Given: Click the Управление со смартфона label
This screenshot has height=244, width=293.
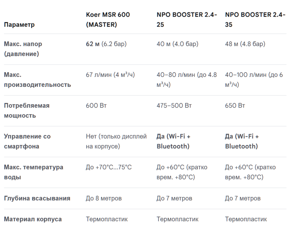Looking at the screenshot, I should coord(27,141).
